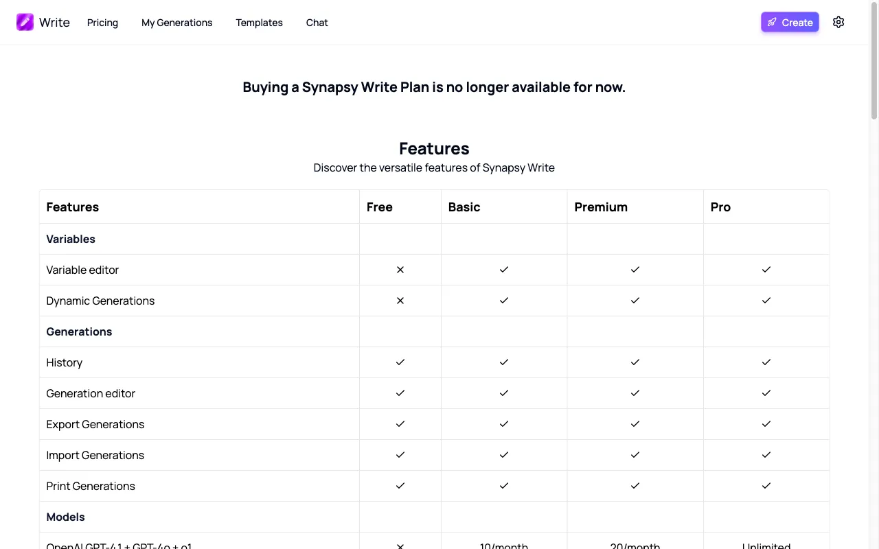879x549 pixels.
Task: Click the Variables section row label
Action: click(71, 239)
